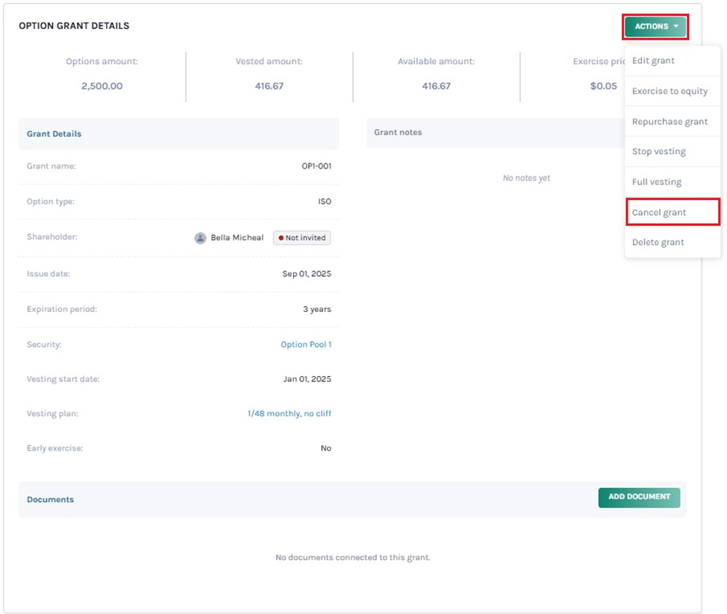Image resolution: width=727 pixels, height=614 pixels.
Task: Click the Options amount value 2,500.00
Action: click(x=102, y=86)
